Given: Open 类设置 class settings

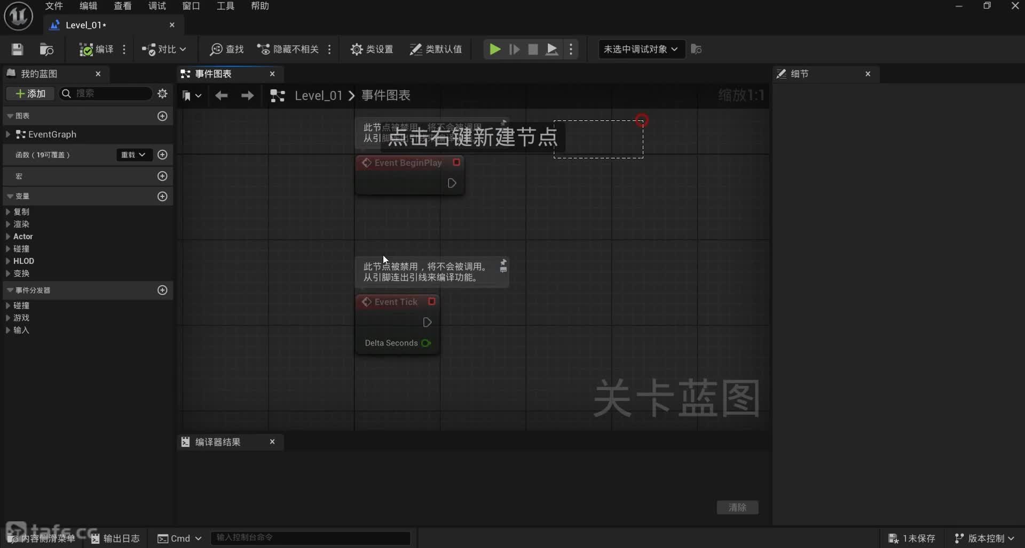Looking at the screenshot, I should (x=372, y=50).
